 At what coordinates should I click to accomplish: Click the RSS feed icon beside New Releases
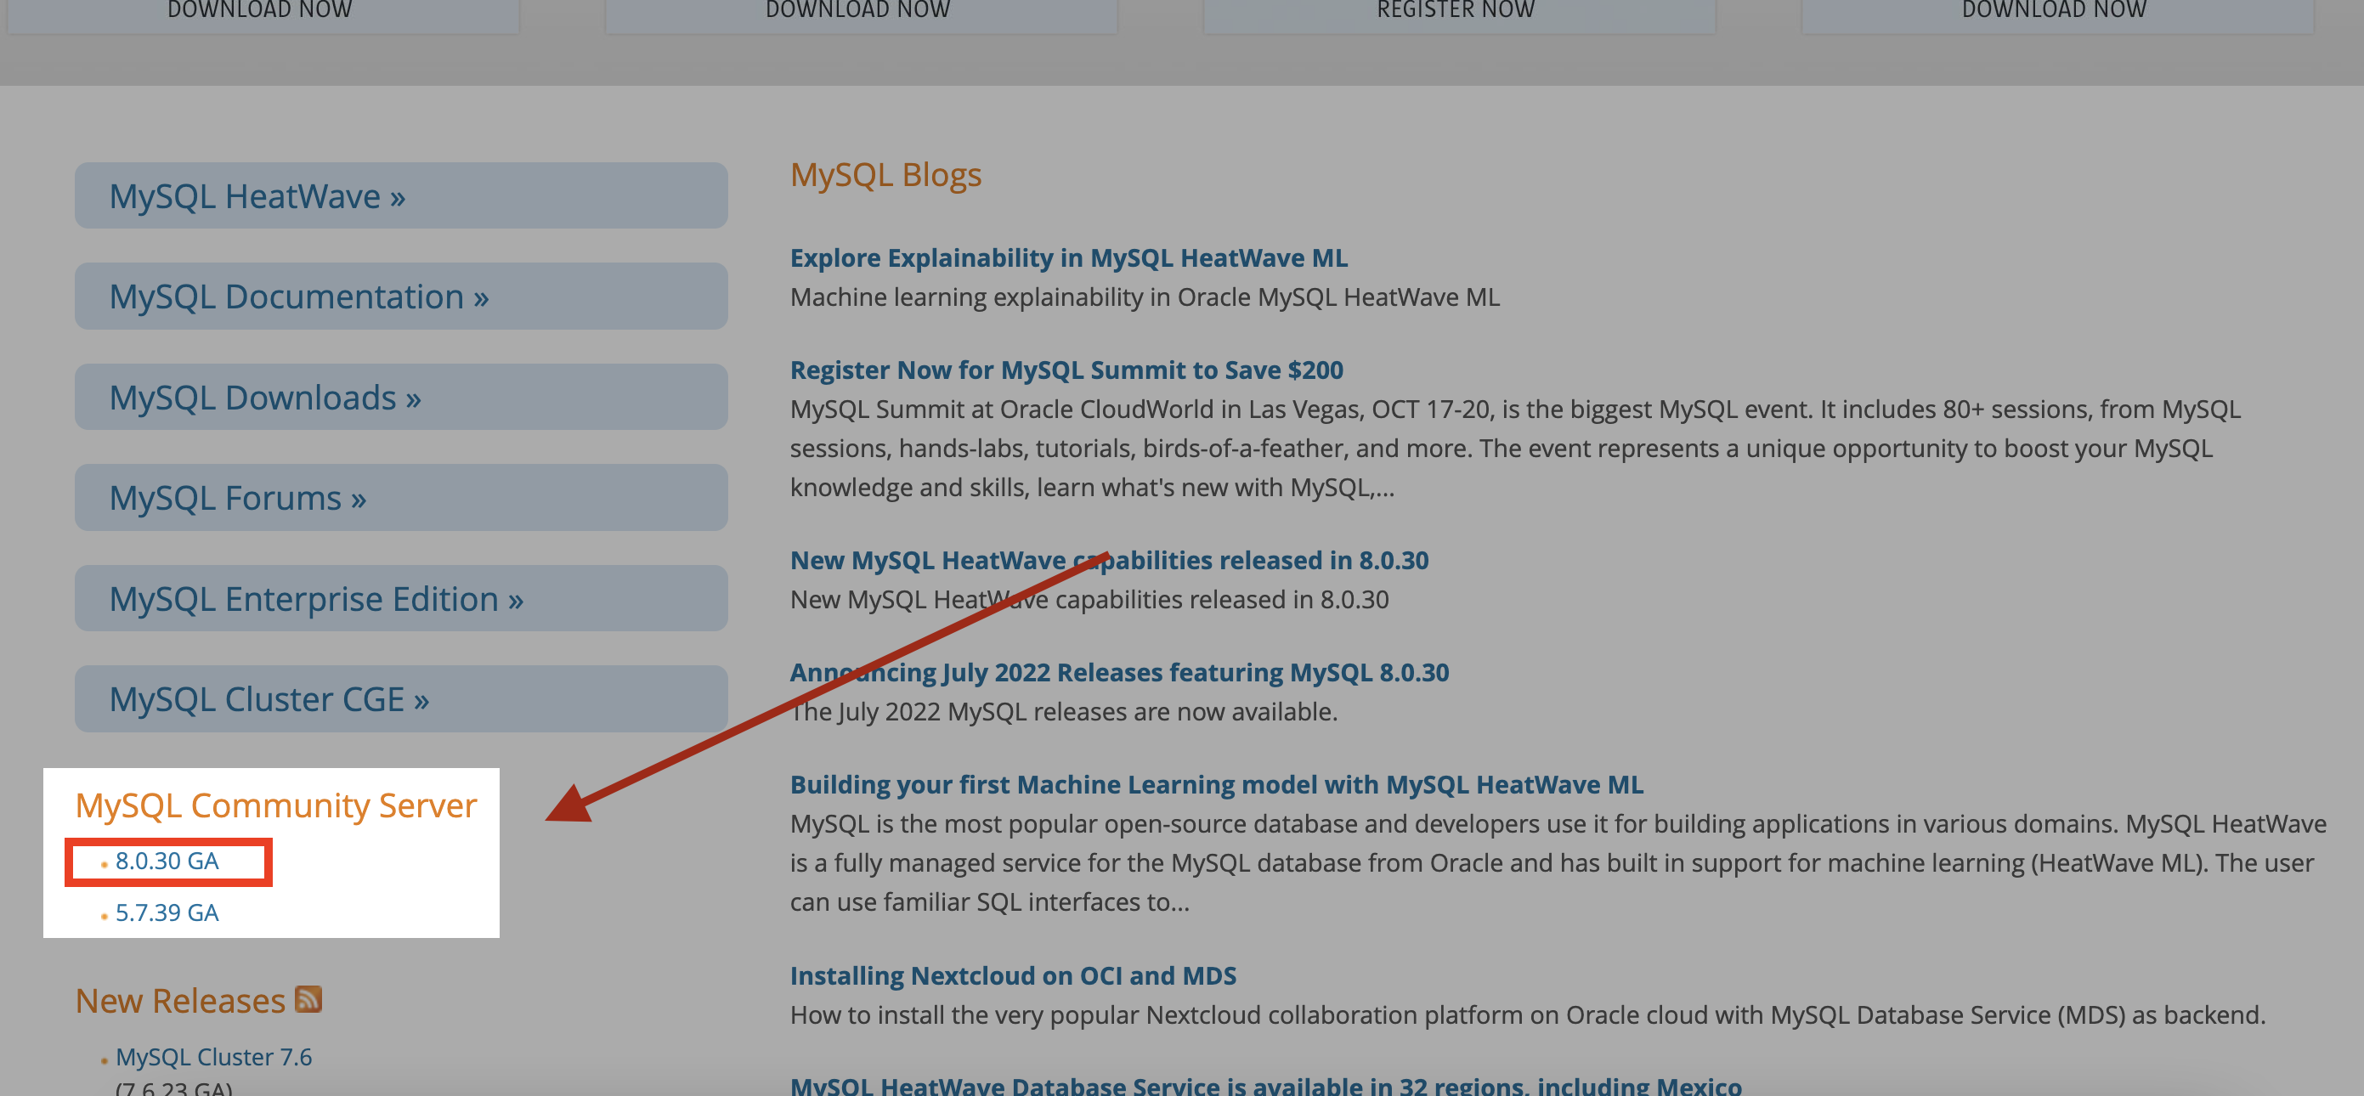308,998
